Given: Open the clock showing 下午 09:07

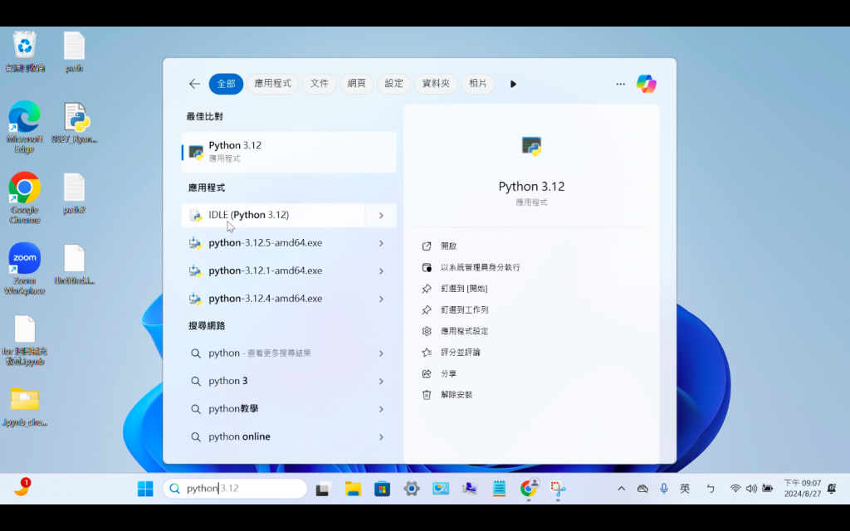Looking at the screenshot, I should coord(803,488).
